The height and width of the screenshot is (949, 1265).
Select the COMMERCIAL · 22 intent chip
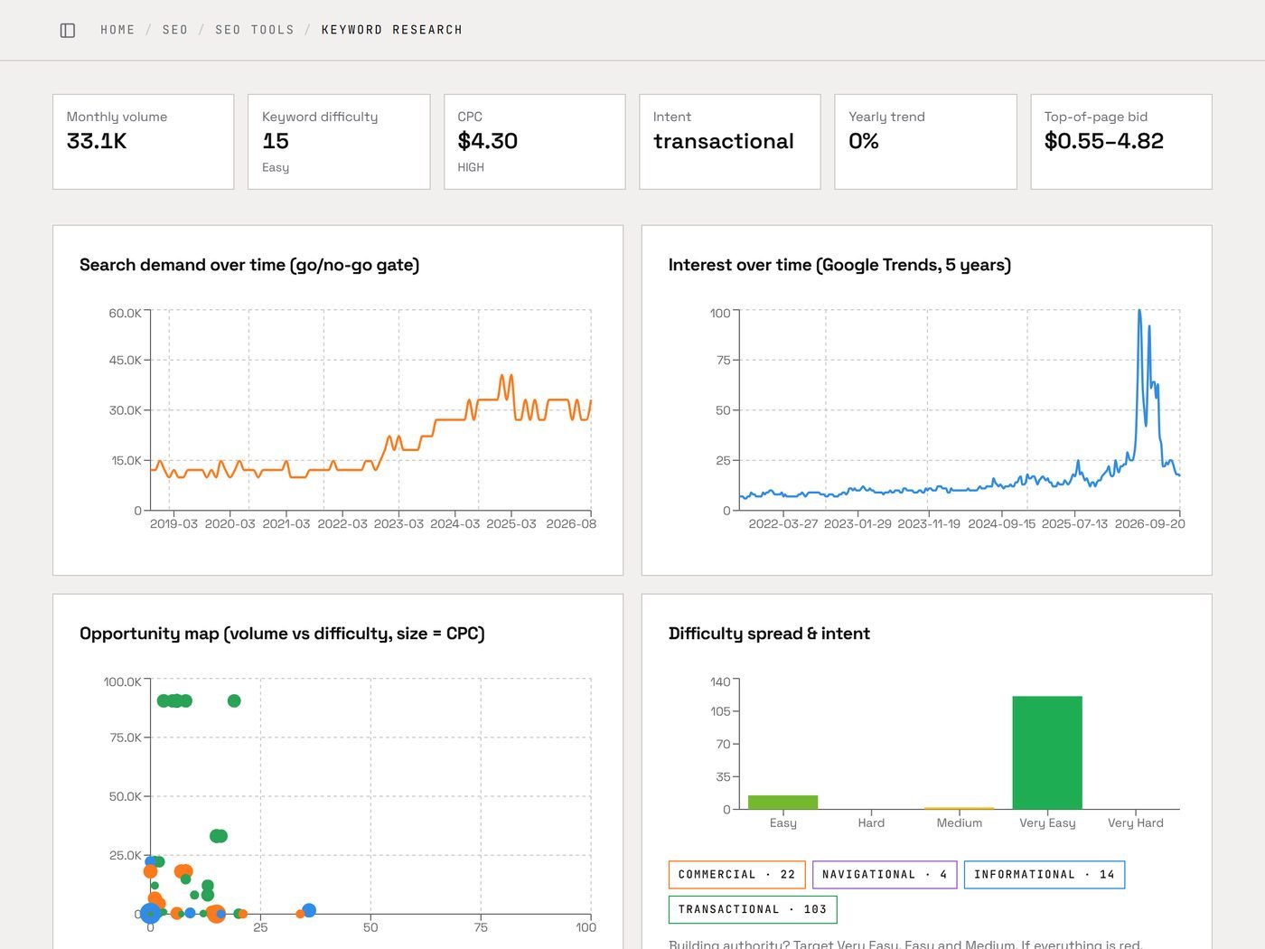click(736, 875)
